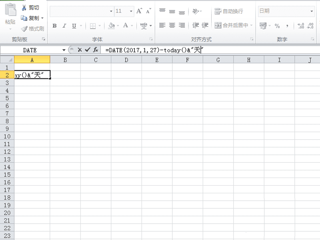Open the fill color dropdown arrow
320x240 pixels.
(x=118, y=26)
